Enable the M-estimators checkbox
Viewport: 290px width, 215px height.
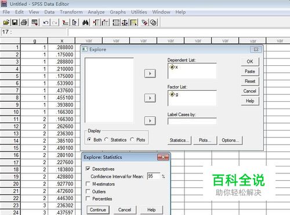tap(88, 184)
